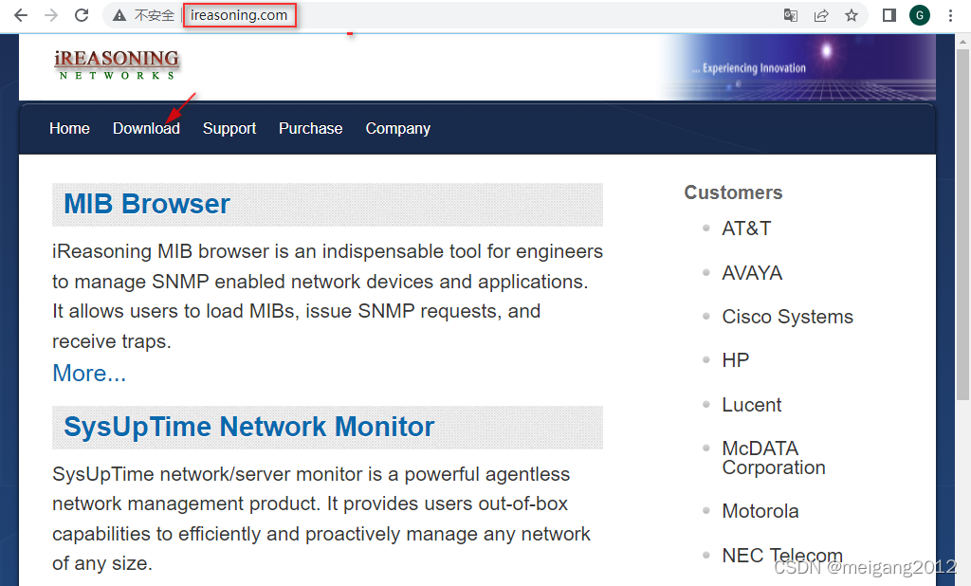971x586 pixels.
Task: Click the Customers heading text
Action: click(733, 192)
